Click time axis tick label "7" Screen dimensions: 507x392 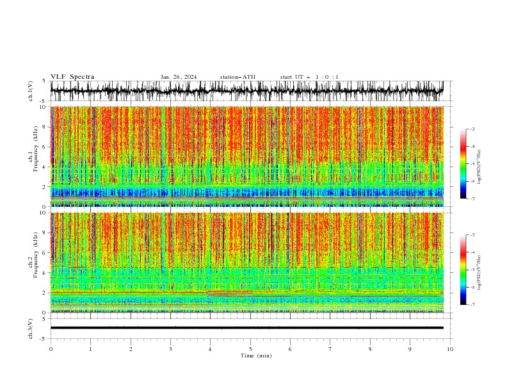[x=330, y=349]
